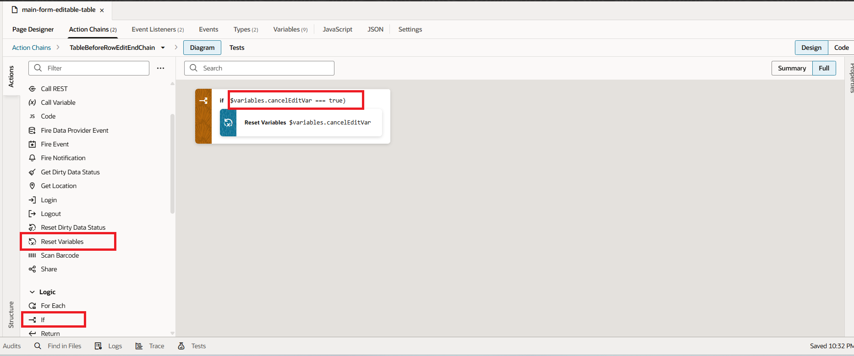Click the Reset Variables icon in the palette
This screenshot has height=356, width=854.
(x=32, y=242)
